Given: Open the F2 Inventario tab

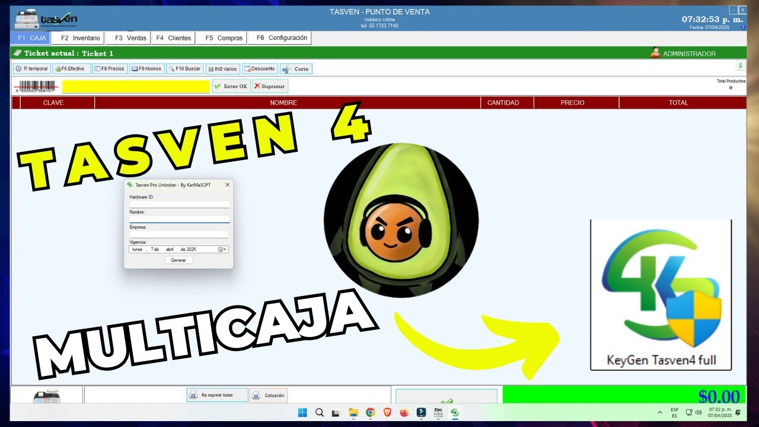Looking at the screenshot, I should pos(78,38).
